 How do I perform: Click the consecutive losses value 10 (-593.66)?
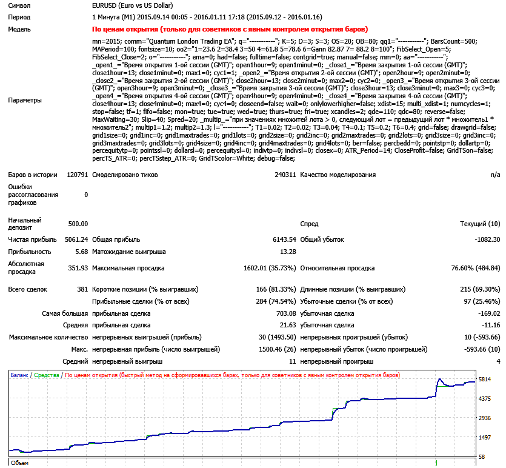(x=482, y=337)
